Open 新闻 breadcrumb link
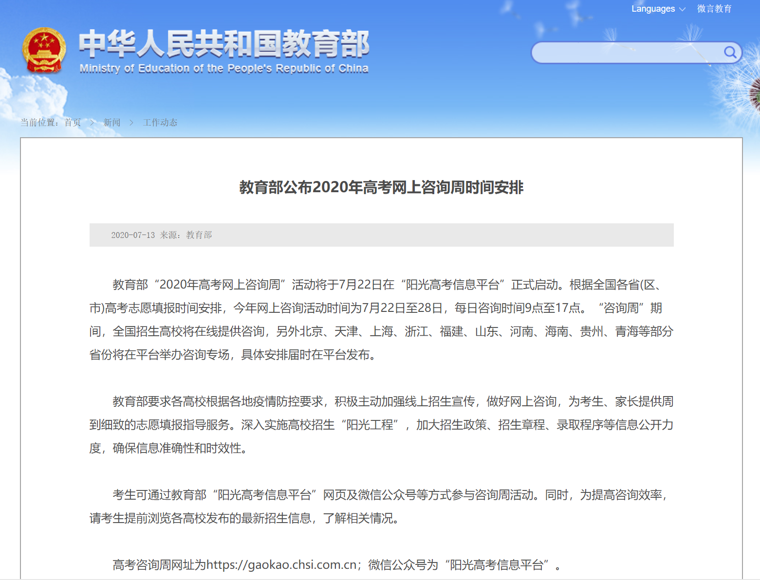Screen dimensions: 760x580 point(112,123)
